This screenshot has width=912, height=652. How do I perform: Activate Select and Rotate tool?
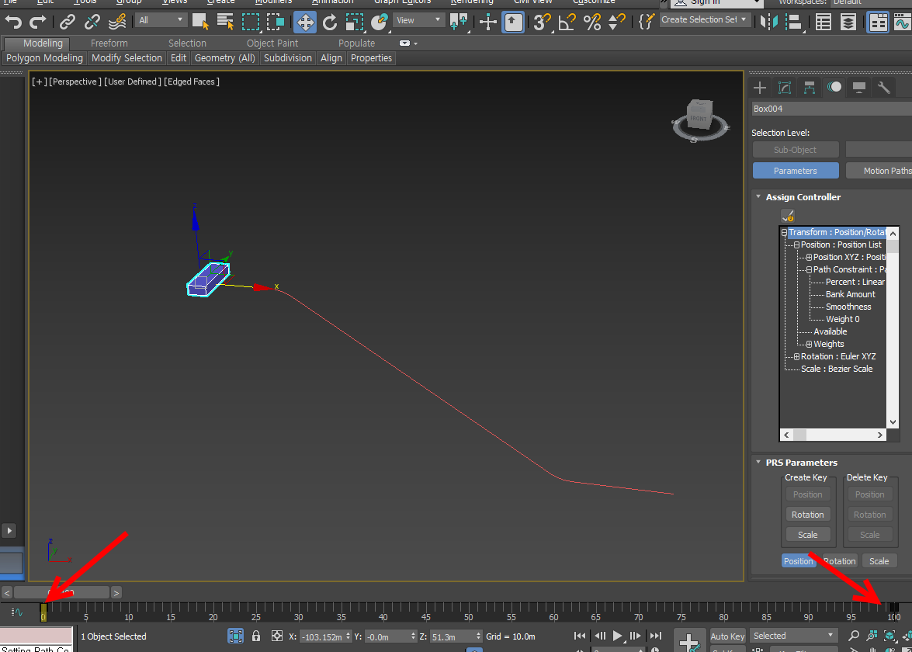tap(330, 22)
